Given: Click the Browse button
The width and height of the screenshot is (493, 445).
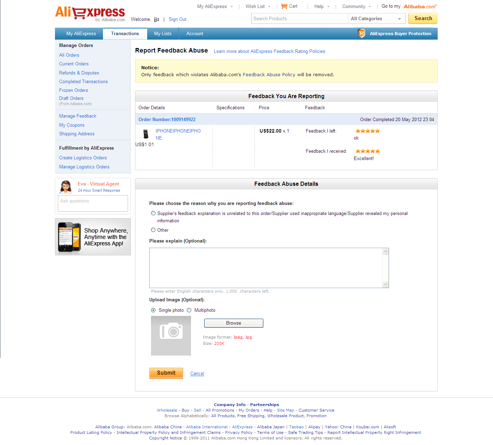Looking at the screenshot, I should pos(233,323).
